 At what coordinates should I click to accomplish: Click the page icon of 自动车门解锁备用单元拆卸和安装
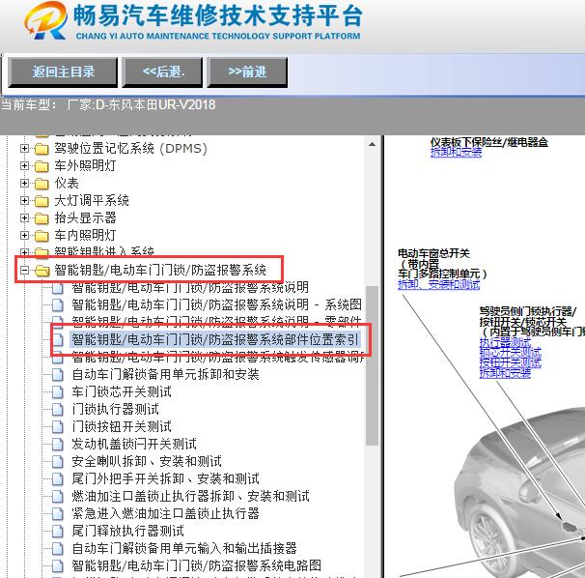coord(58,375)
